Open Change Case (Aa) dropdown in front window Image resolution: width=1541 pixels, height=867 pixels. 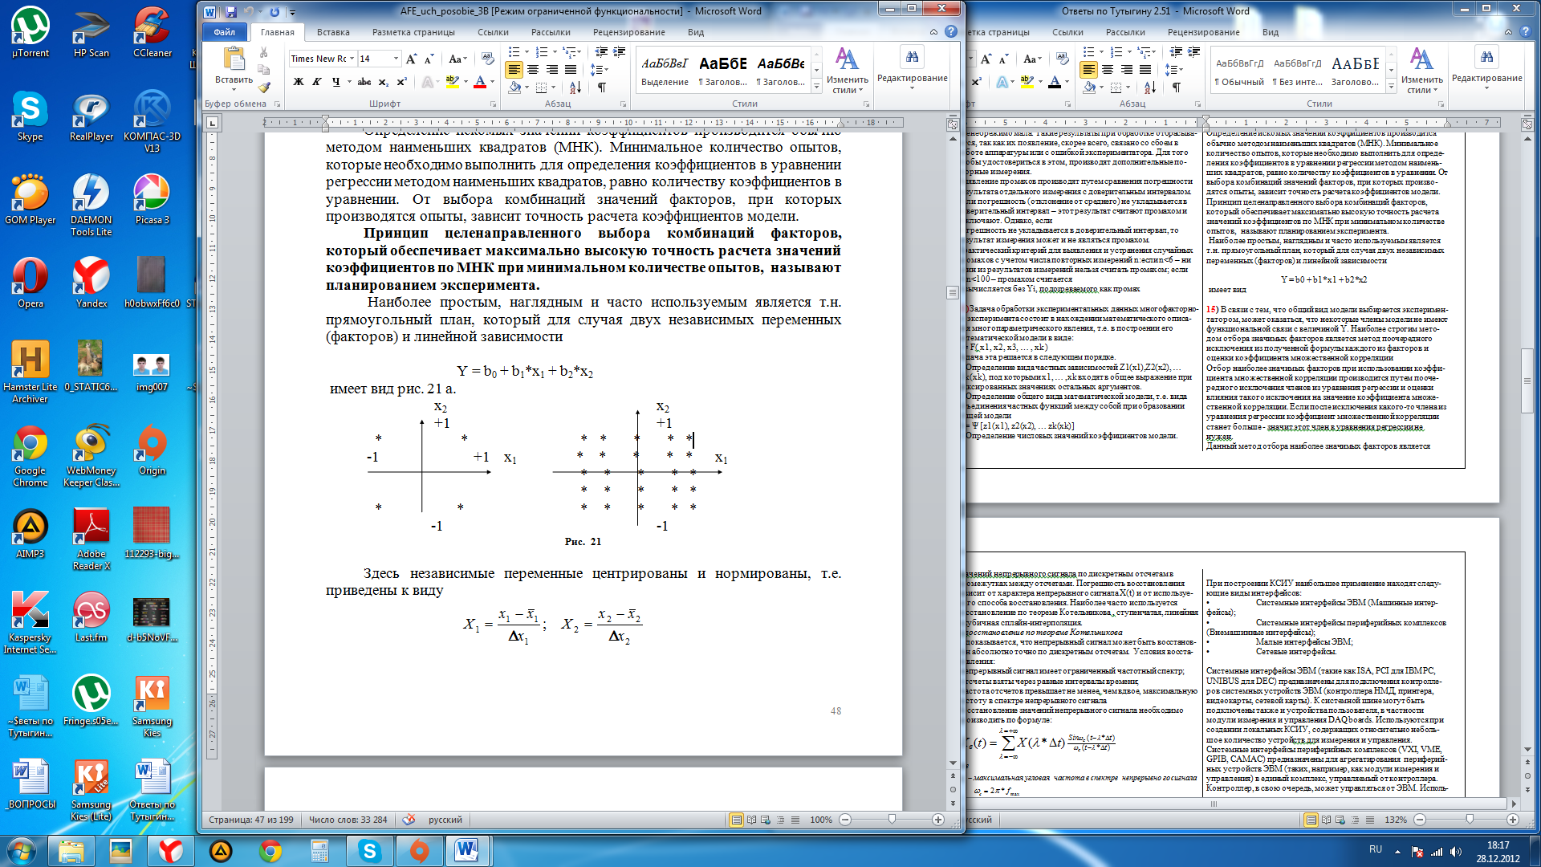coord(457,59)
